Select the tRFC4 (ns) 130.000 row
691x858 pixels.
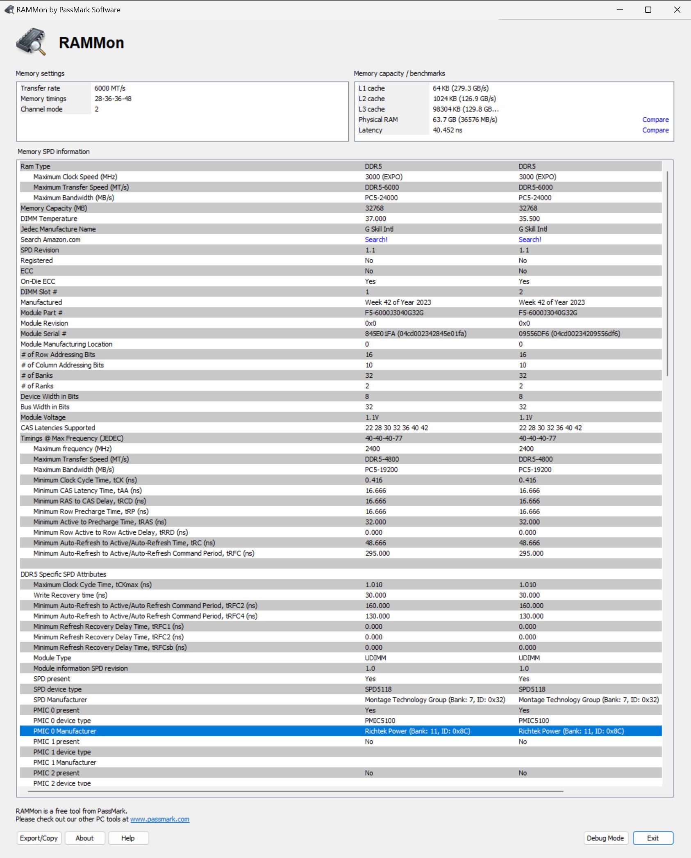pyautogui.click(x=341, y=616)
